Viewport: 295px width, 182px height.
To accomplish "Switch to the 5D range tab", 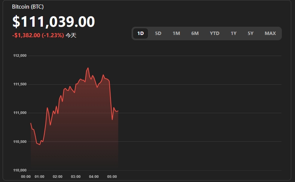I will click(x=158, y=33).
